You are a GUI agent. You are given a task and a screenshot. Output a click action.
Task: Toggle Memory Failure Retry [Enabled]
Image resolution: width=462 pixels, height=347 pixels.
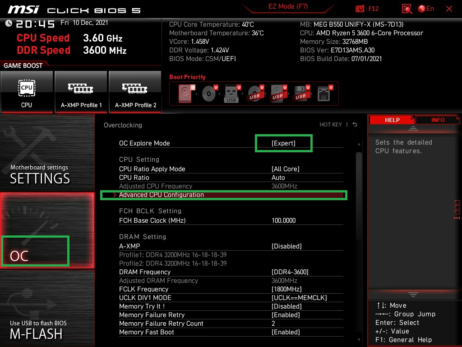click(x=286, y=315)
